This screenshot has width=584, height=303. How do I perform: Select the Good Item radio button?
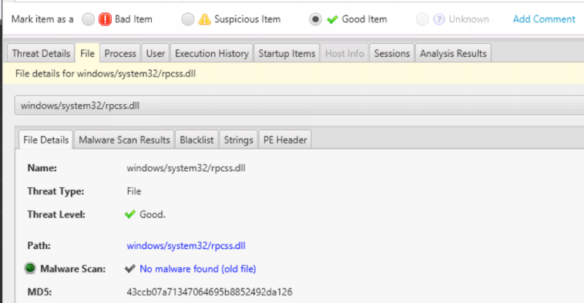click(x=315, y=20)
